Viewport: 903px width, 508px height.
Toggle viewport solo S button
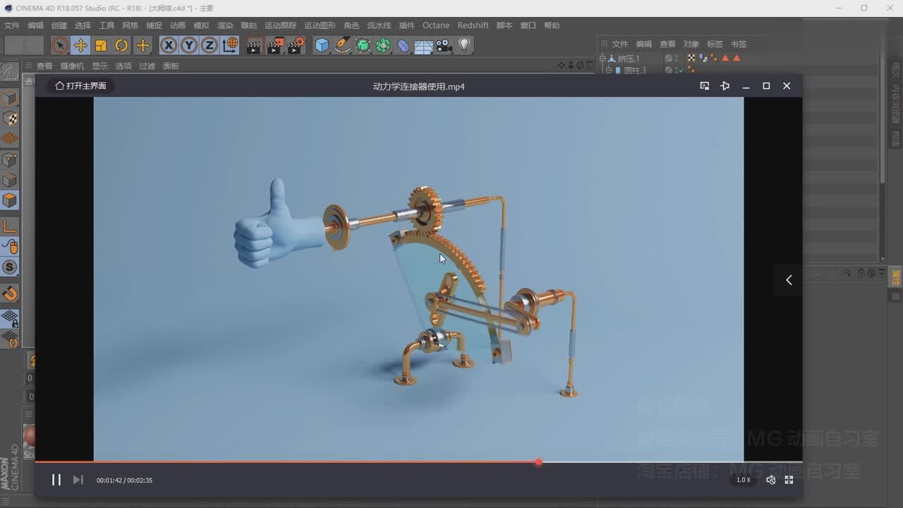coord(9,267)
